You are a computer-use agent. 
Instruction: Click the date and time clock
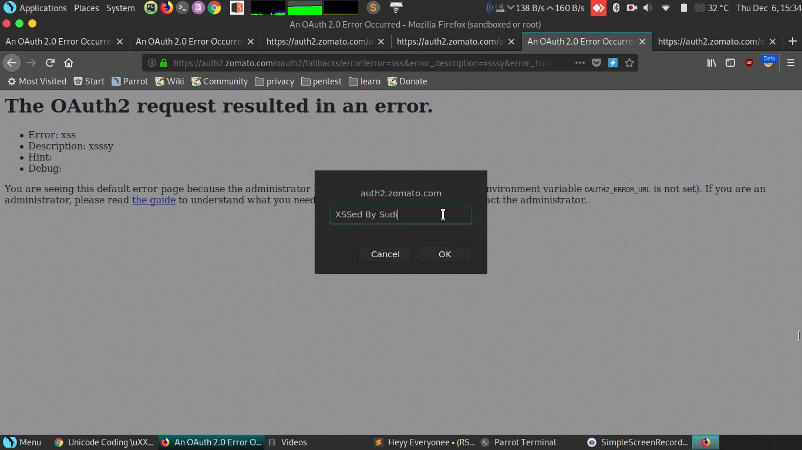tap(767, 8)
